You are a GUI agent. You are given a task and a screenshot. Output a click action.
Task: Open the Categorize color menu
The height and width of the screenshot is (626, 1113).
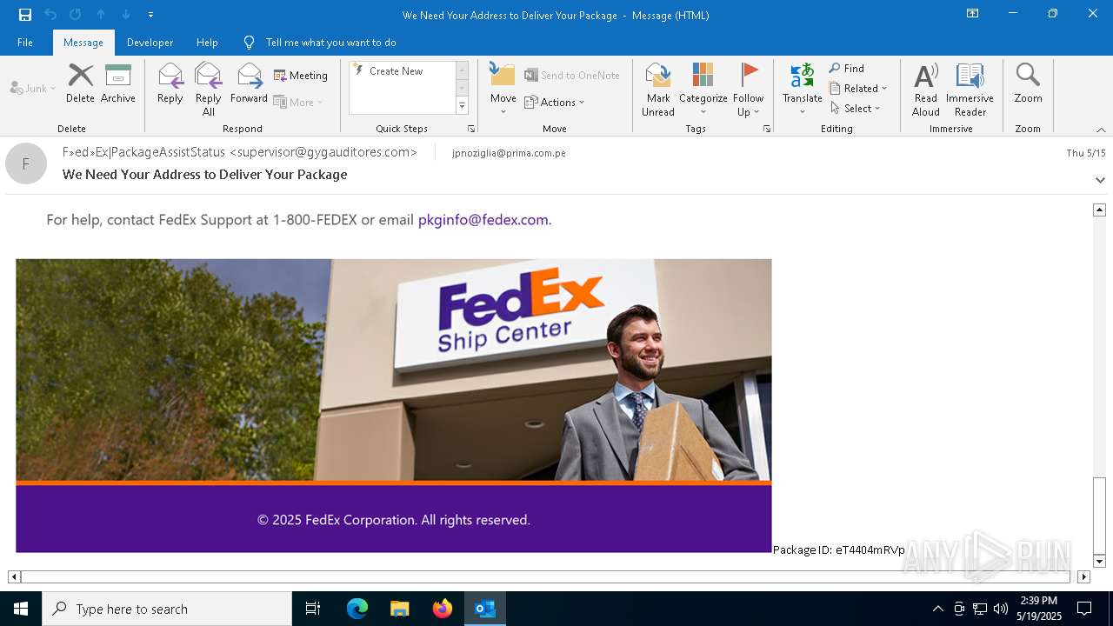click(x=703, y=90)
